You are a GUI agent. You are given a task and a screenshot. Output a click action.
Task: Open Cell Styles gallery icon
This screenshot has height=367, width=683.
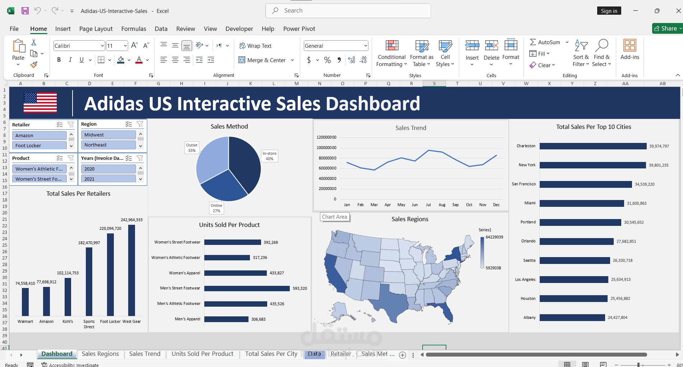(x=445, y=46)
